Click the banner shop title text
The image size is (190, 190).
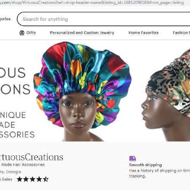(x=15, y=81)
